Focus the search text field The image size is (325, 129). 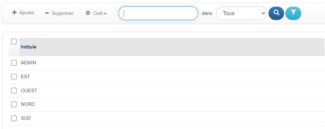click(158, 13)
